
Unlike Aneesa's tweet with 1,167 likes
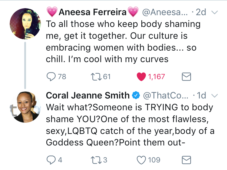point(141,77)
